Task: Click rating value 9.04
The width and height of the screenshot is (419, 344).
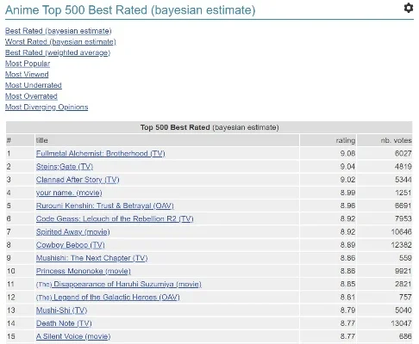Action: (x=347, y=167)
